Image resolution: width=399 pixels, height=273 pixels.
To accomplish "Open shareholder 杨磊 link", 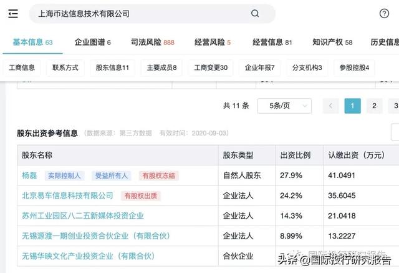I will (29, 176).
